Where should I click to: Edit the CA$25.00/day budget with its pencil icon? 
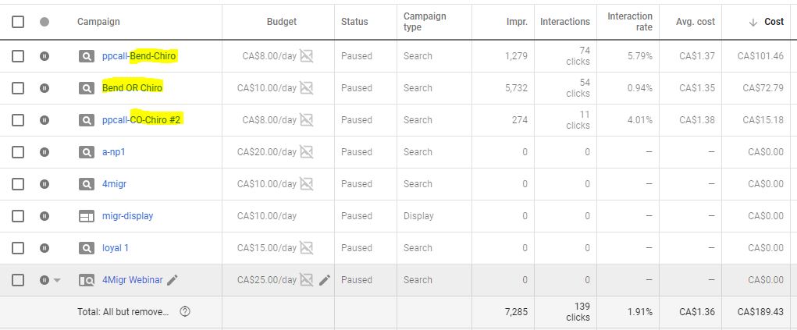click(x=324, y=280)
